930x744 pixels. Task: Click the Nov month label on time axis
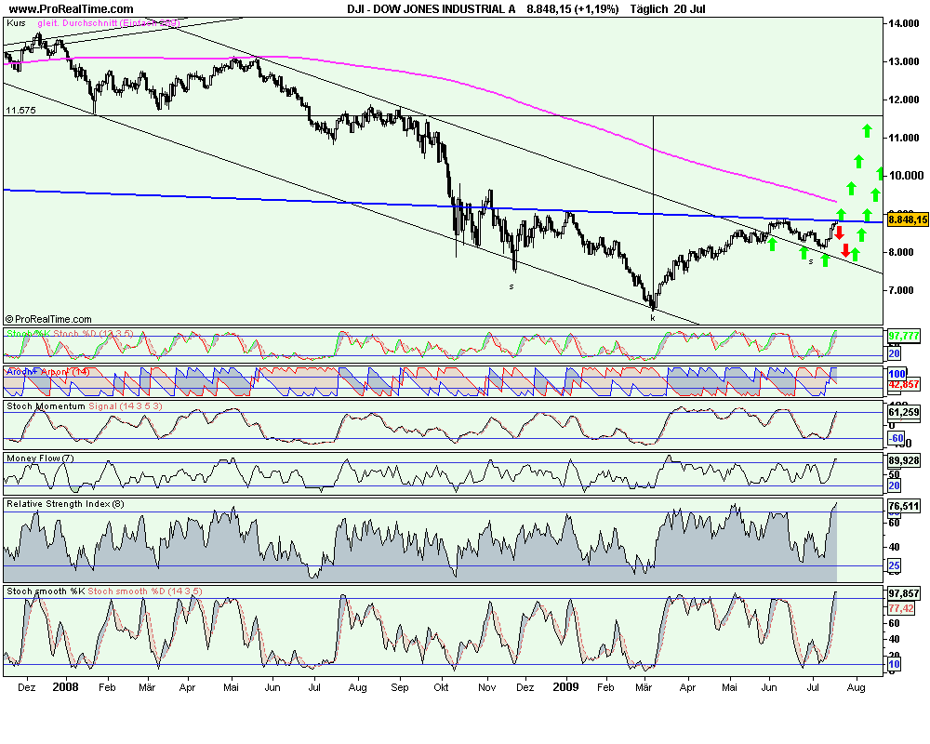click(486, 687)
